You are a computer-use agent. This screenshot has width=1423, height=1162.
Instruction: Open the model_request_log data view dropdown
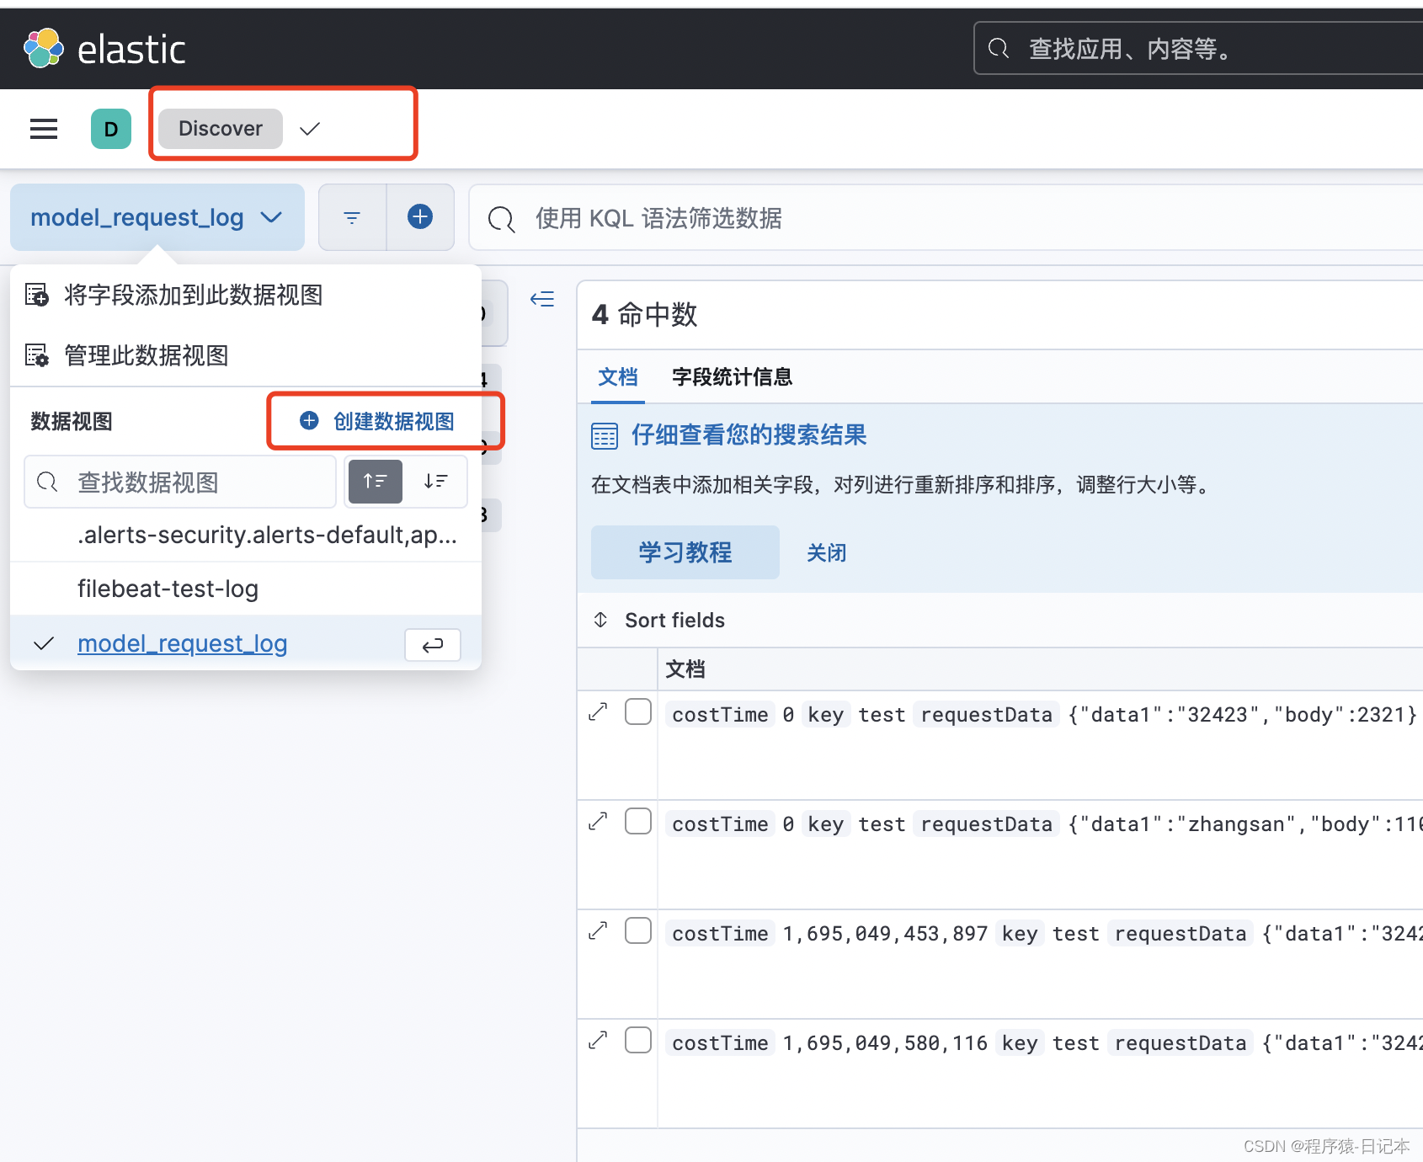point(157,217)
